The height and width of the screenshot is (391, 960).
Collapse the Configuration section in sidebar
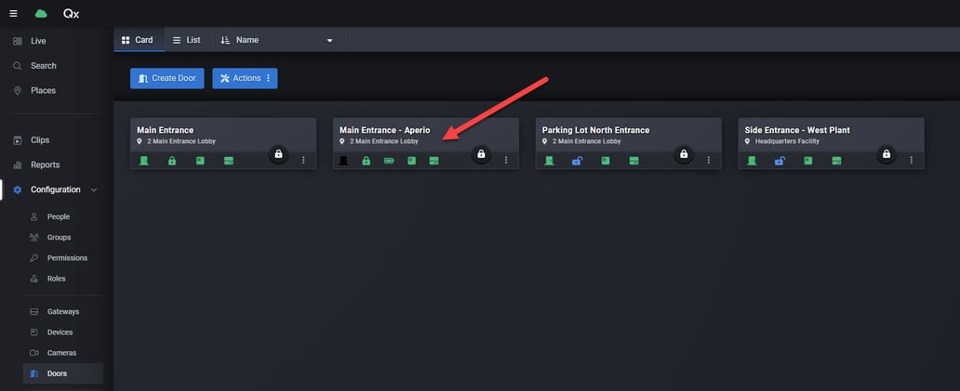click(93, 189)
